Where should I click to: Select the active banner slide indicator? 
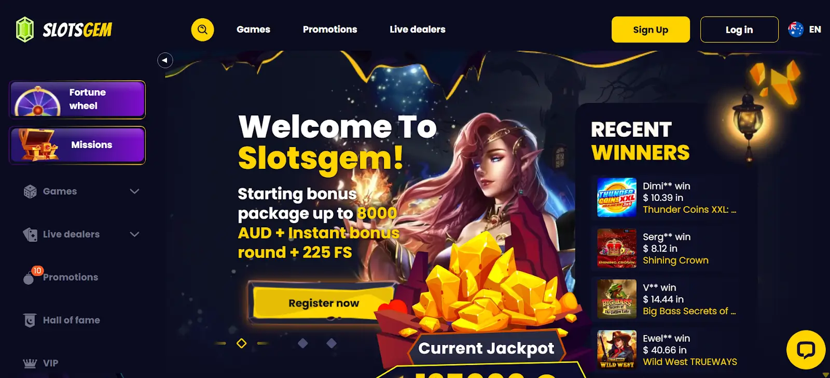[x=242, y=343]
